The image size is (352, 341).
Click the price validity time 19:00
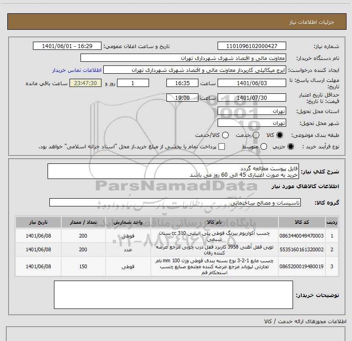click(182, 97)
